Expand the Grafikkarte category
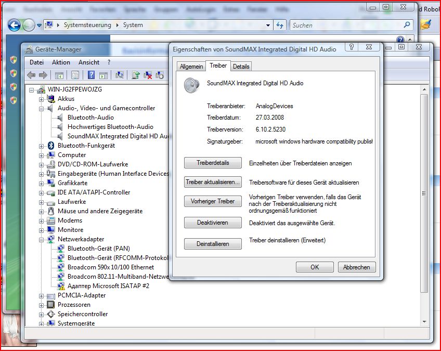The image size is (441, 351). 42,183
